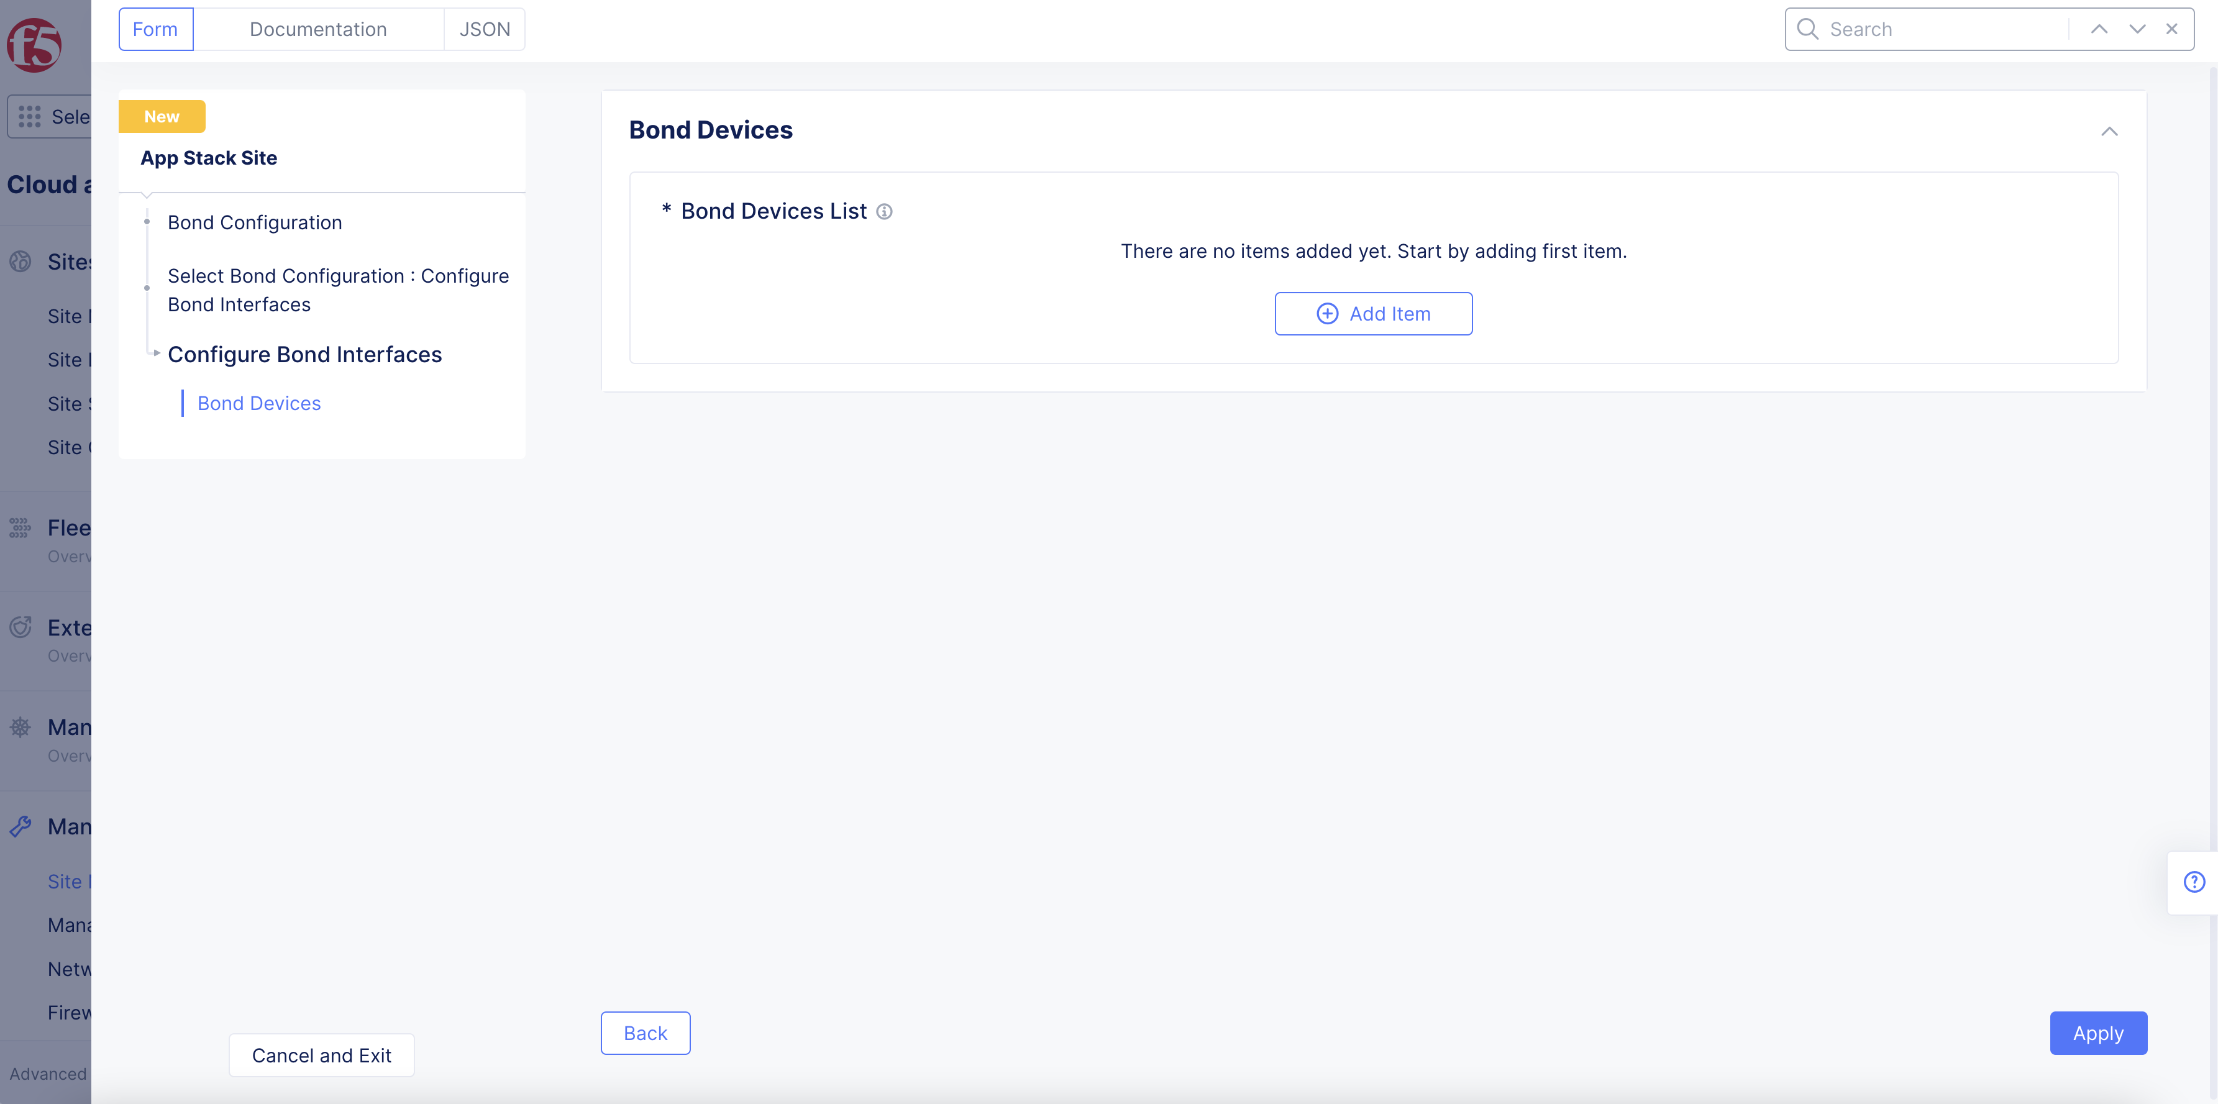The width and height of the screenshot is (2218, 1104).
Task: Select the Form tab
Action: [155, 29]
